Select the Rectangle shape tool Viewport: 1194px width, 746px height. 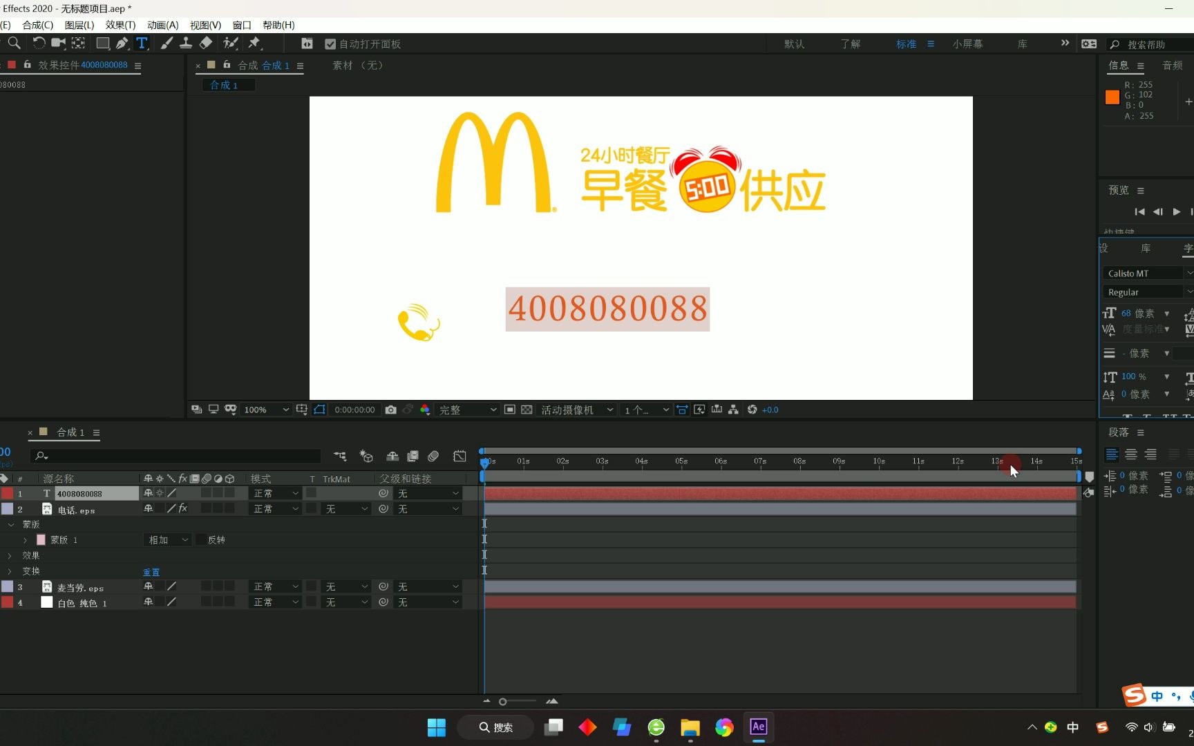click(102, 43)
